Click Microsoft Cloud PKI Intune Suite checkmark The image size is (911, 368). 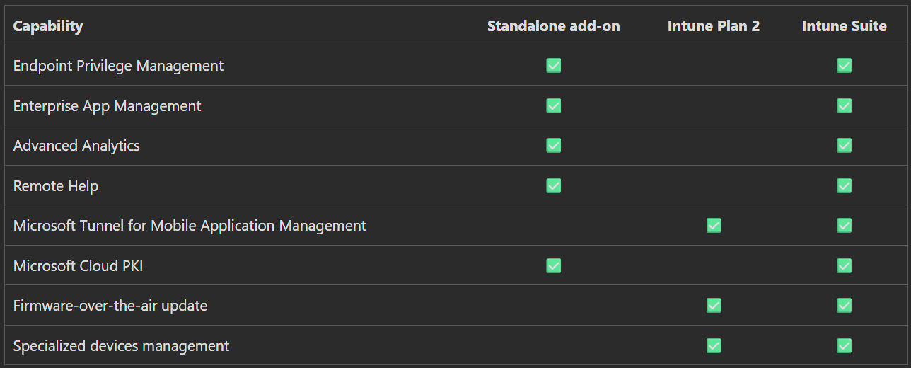[x=844, y=265]
